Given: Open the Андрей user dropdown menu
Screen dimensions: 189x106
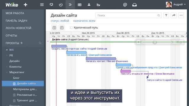Looking at the screenshot, I should (x=180, y=5).
